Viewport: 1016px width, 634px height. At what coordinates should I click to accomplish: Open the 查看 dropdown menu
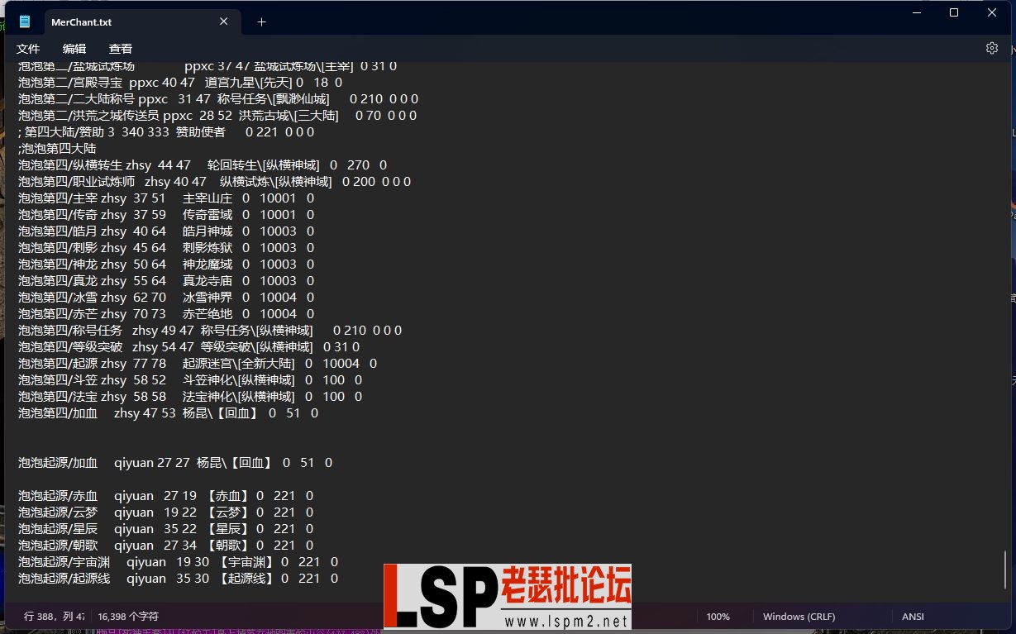[x=120, y=48]
